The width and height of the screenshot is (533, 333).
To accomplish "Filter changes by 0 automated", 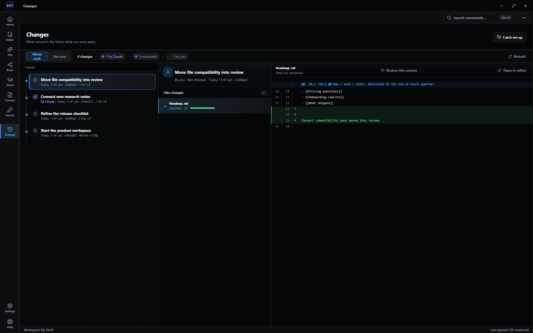I will click(146, 56).
